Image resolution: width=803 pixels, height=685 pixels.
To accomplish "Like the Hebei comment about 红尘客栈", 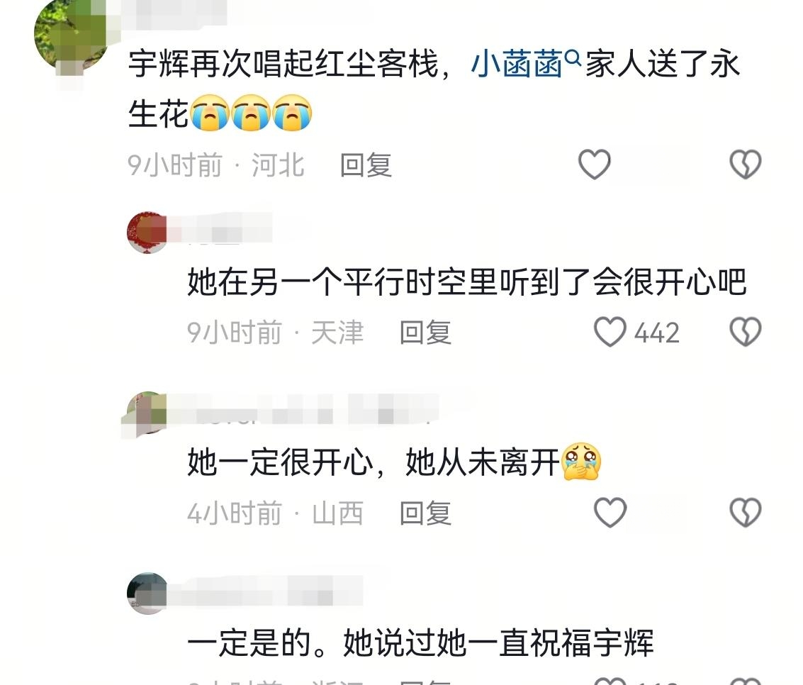I will pyautogui.click(x=594, y=165).
